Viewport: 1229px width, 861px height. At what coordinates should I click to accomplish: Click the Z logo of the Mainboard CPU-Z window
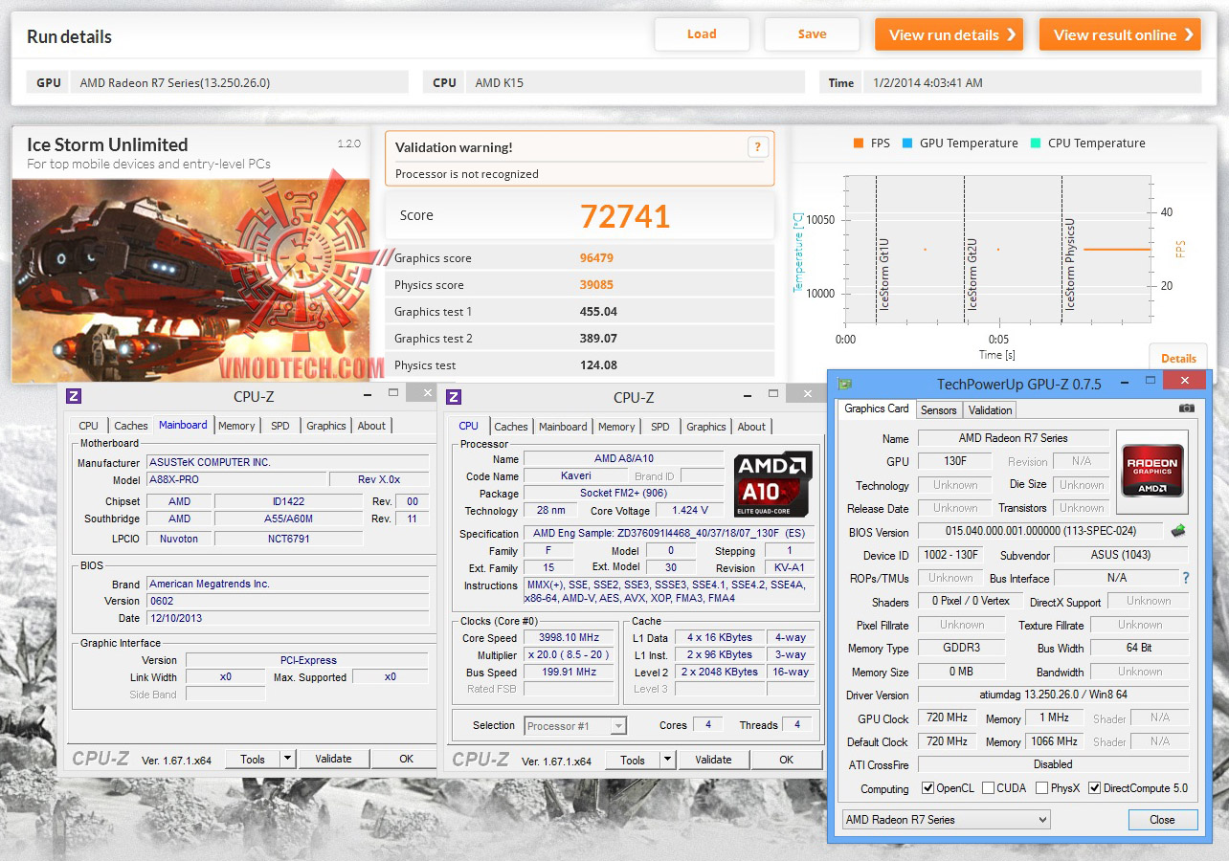tap(74, 396)
